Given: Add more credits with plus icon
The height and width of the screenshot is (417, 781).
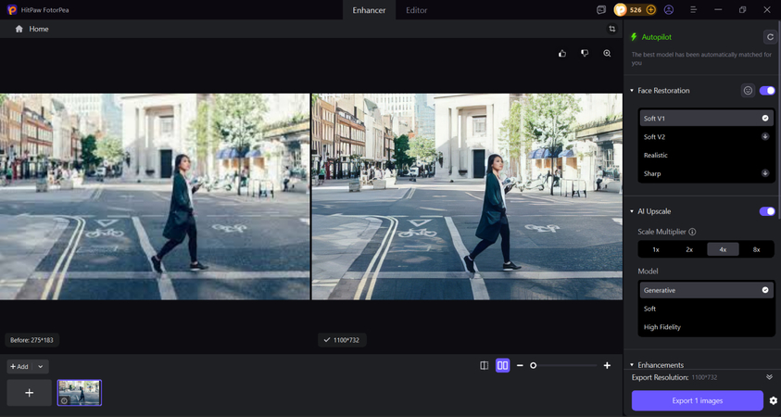Looking at the screenshot, I should 650,9.
